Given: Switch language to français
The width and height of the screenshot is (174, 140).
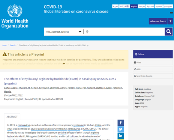Looking at the screenshot, I should pyautogui.click(x=142, y=6).
